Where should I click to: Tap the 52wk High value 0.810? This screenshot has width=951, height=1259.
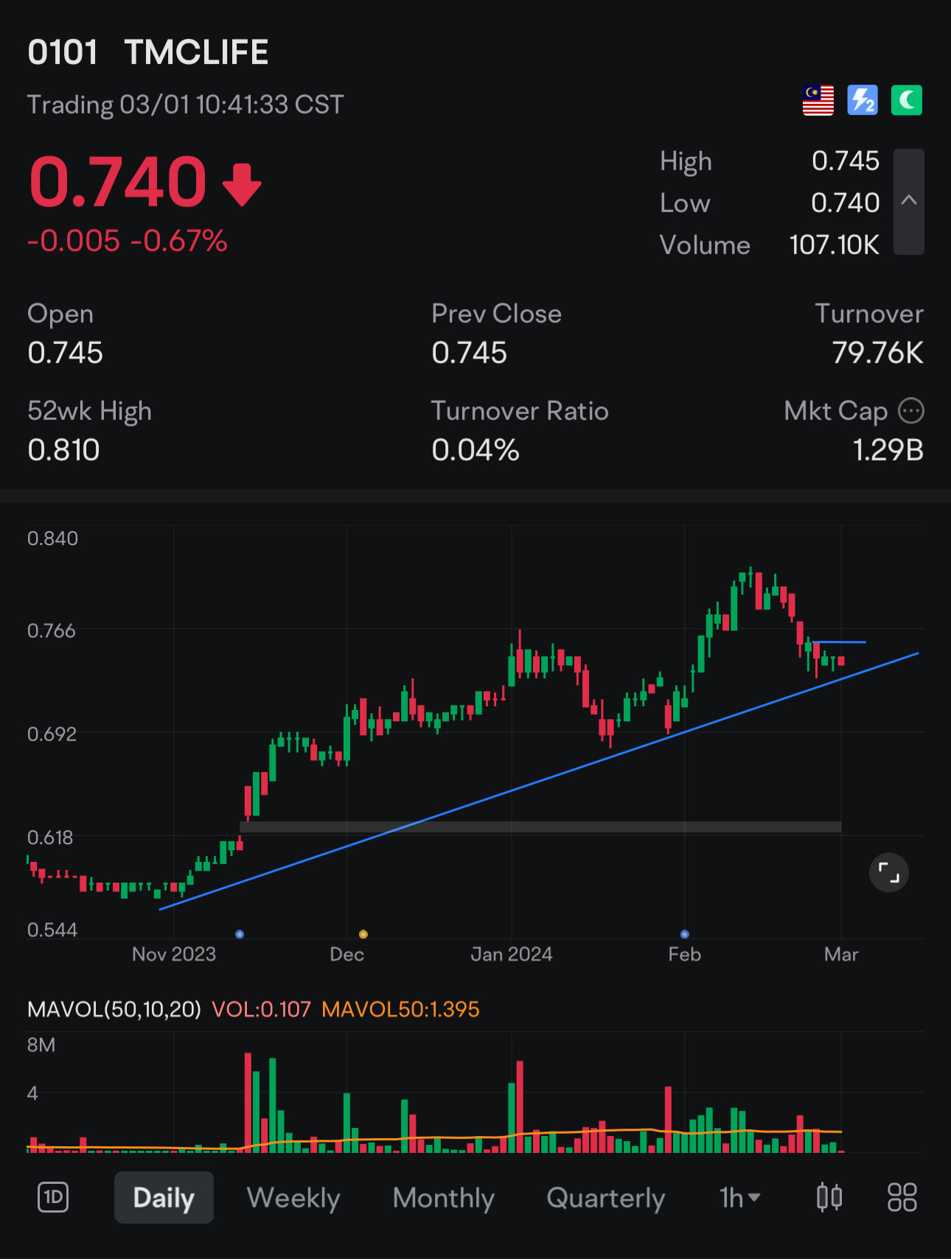(63, 450)
